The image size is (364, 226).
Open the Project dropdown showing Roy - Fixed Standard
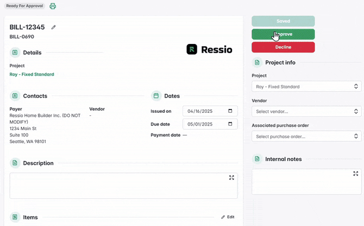306,87
